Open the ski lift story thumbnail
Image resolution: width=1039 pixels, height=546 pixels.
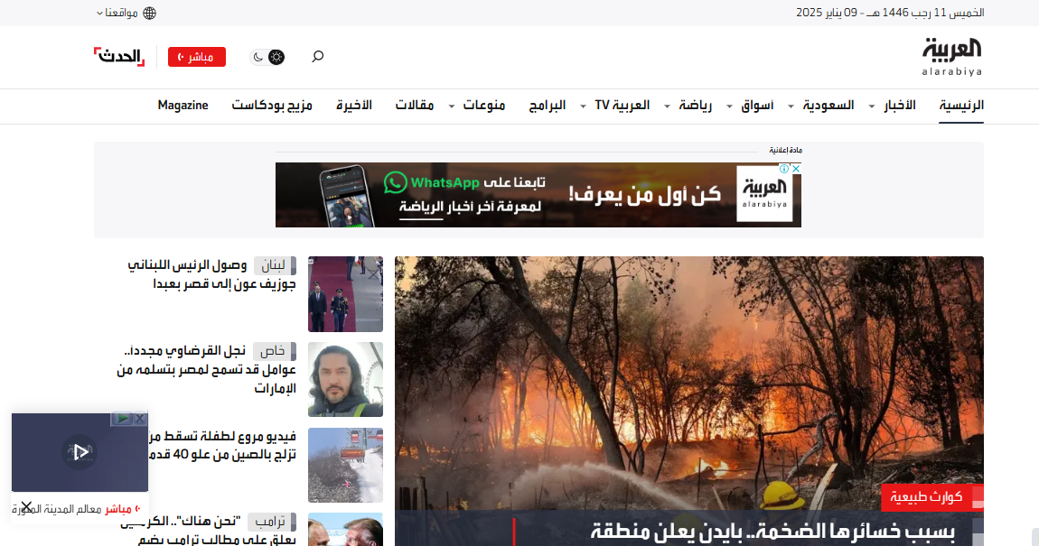[345, 466]
